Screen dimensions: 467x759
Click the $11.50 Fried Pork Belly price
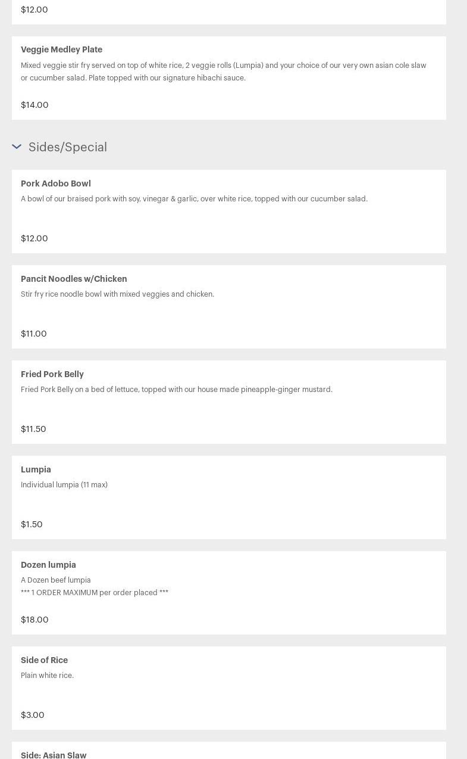click(33, 429)
